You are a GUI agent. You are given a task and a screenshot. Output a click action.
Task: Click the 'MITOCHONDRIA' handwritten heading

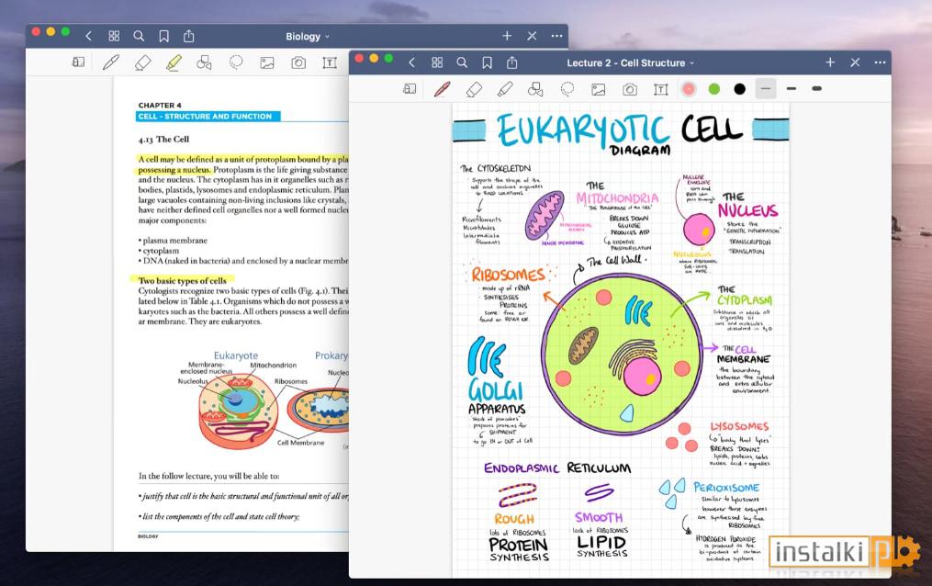pyautogui.click(x=618, y=198)
